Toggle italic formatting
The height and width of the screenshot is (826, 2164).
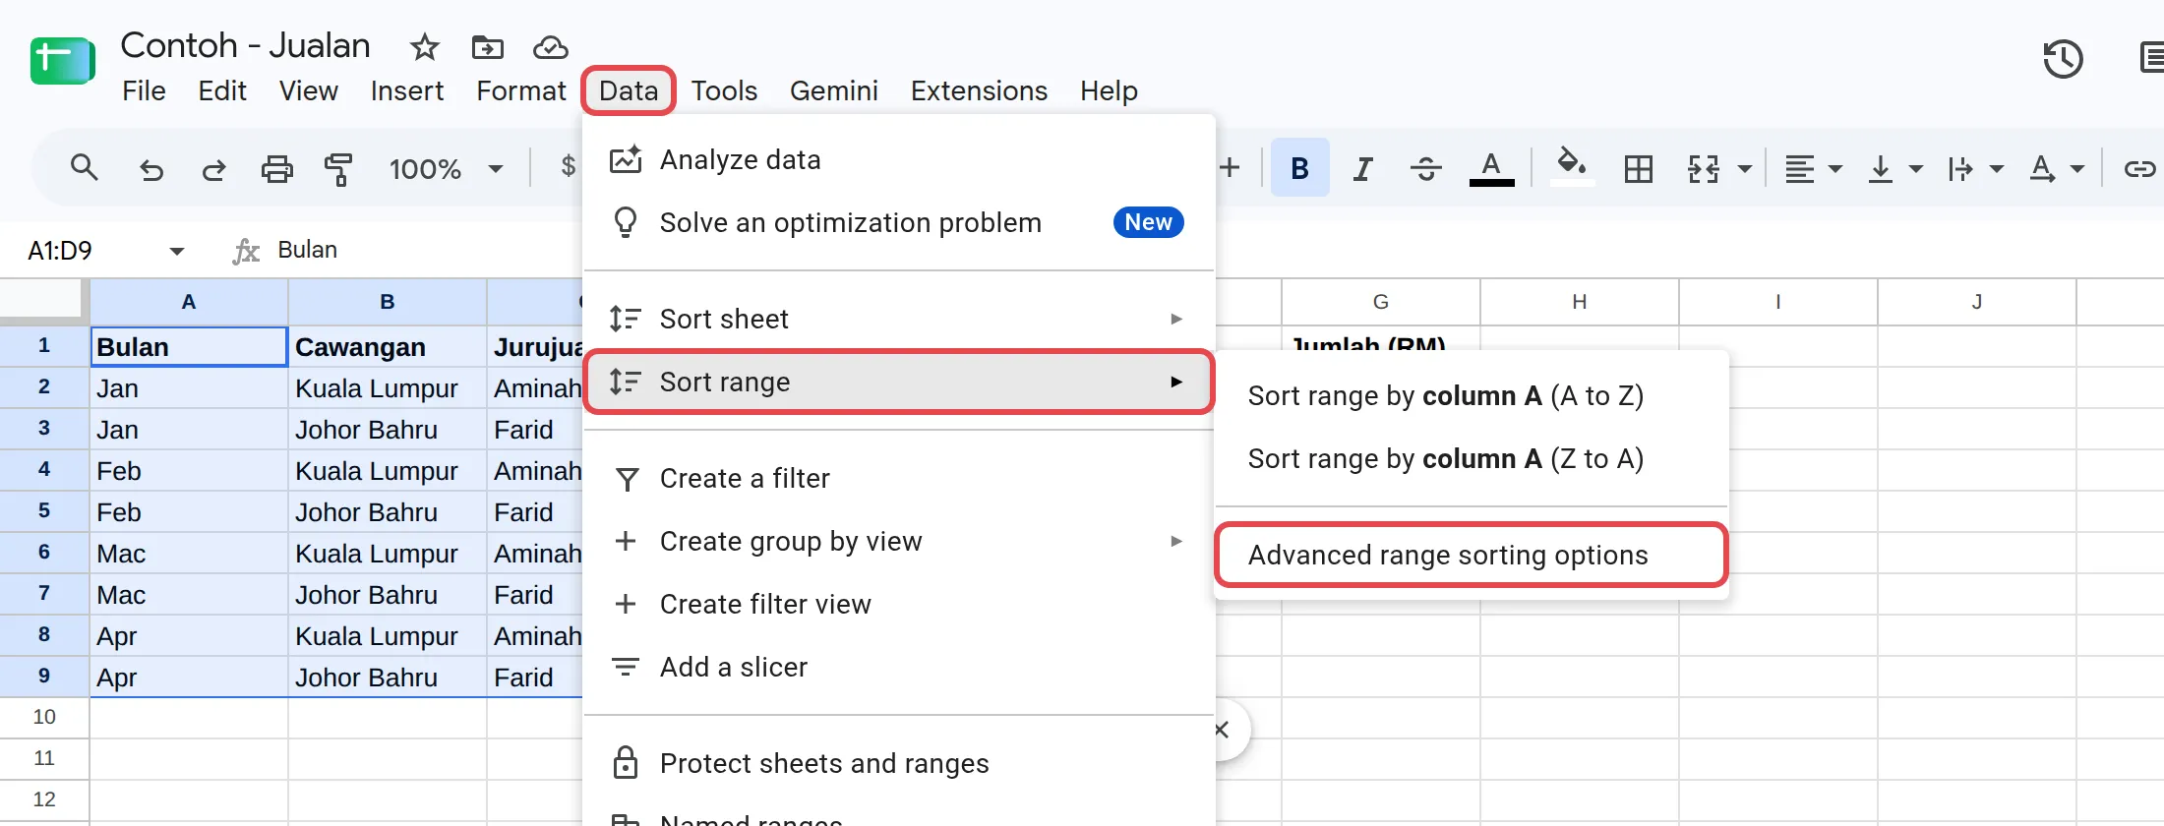click(x=1362, y=169)
